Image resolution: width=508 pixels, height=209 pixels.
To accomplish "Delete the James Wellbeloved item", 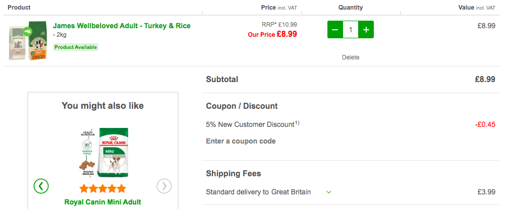I will click(x=351, y=57).
